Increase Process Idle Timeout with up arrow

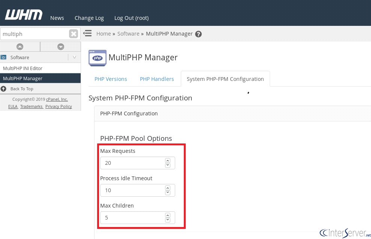point(168,188)
